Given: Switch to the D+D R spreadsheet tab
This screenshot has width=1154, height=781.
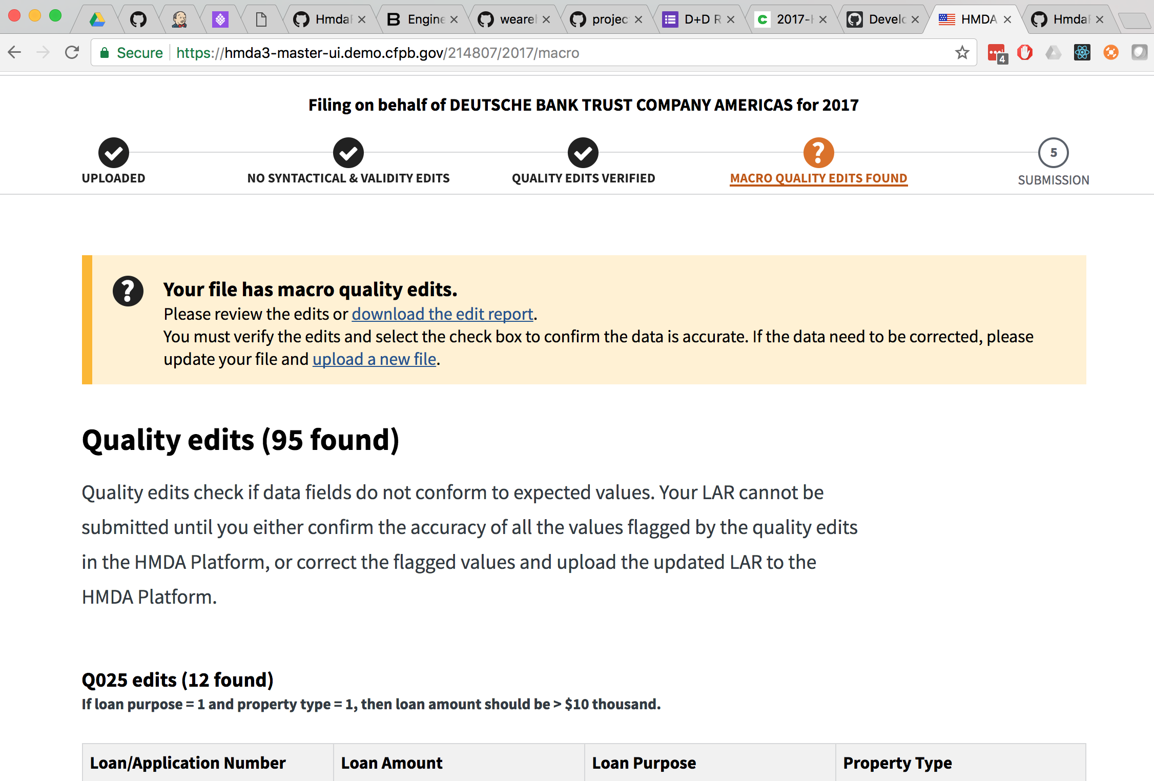Looking at the screenshot, I should (697, 19).
